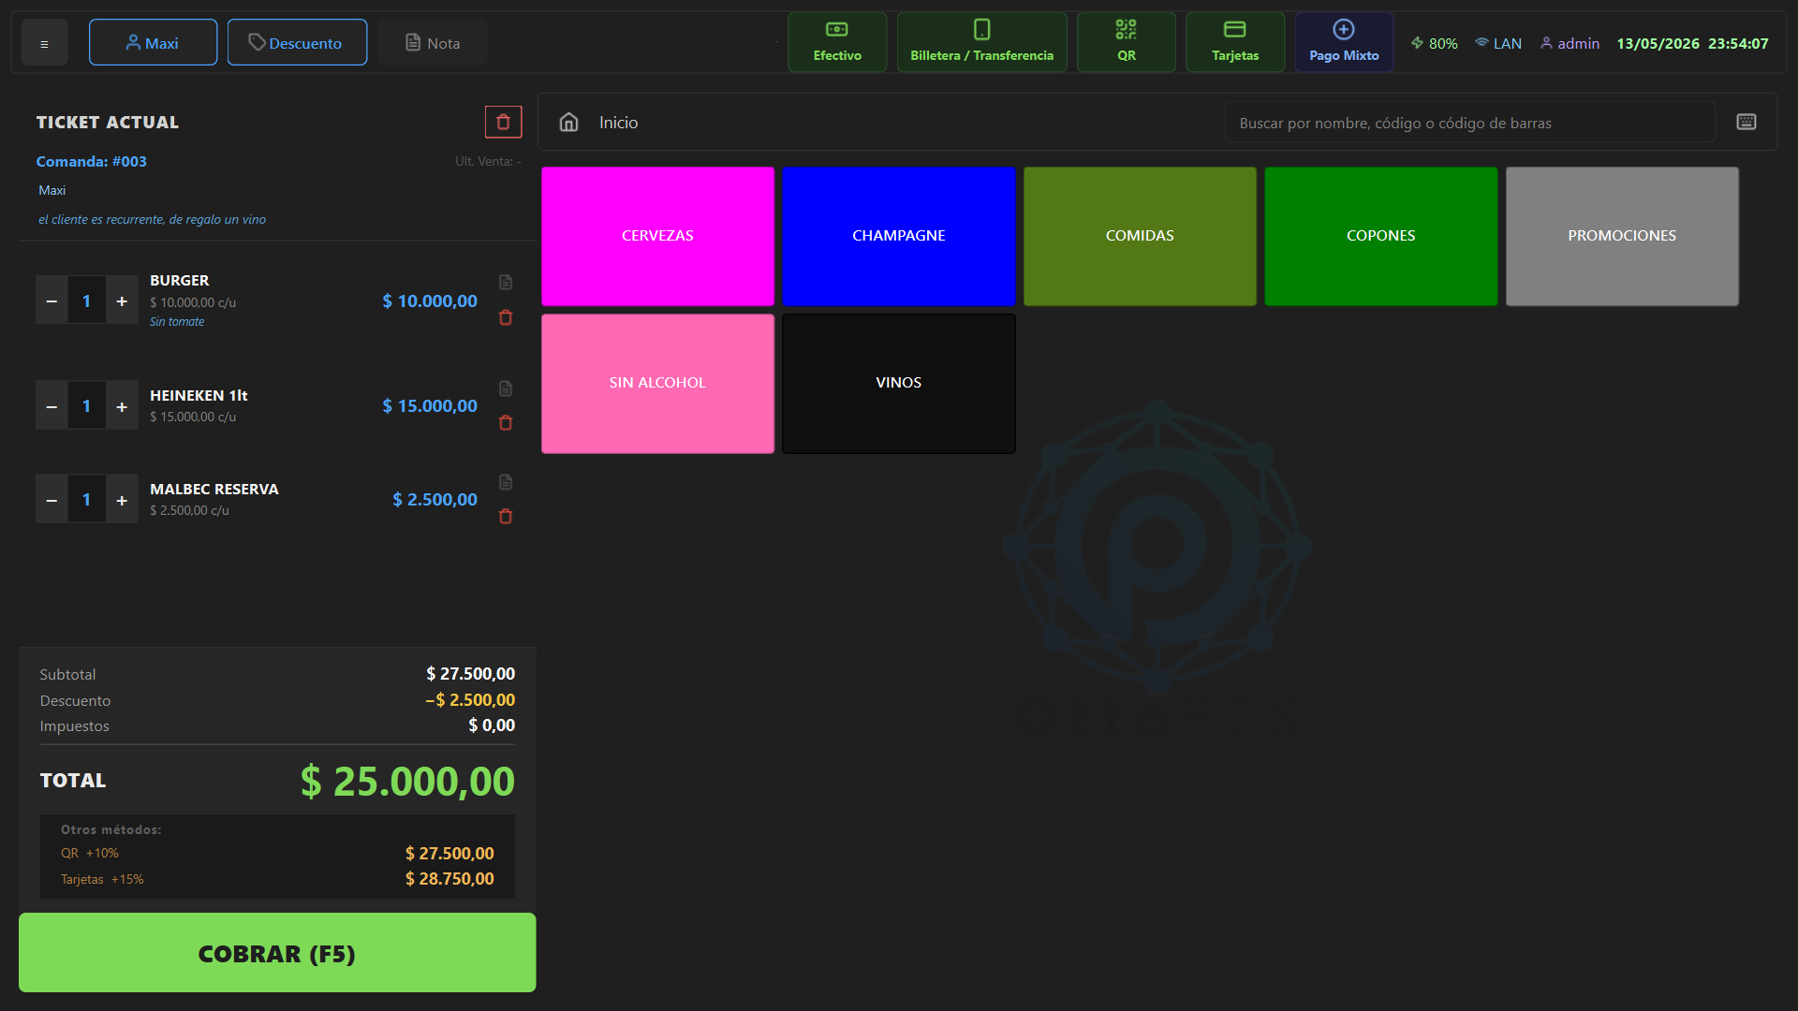Clear the current ticket with trash icon

(x=503, y=122)
